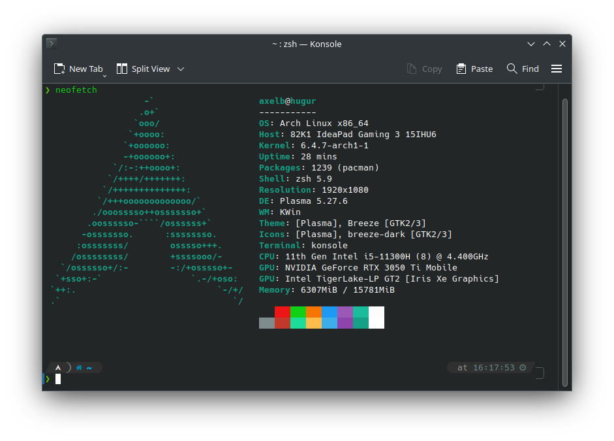Click the 'OS: Arch Linux x86_64' line
Screen dimensions: 614x441
click(314, 123)
